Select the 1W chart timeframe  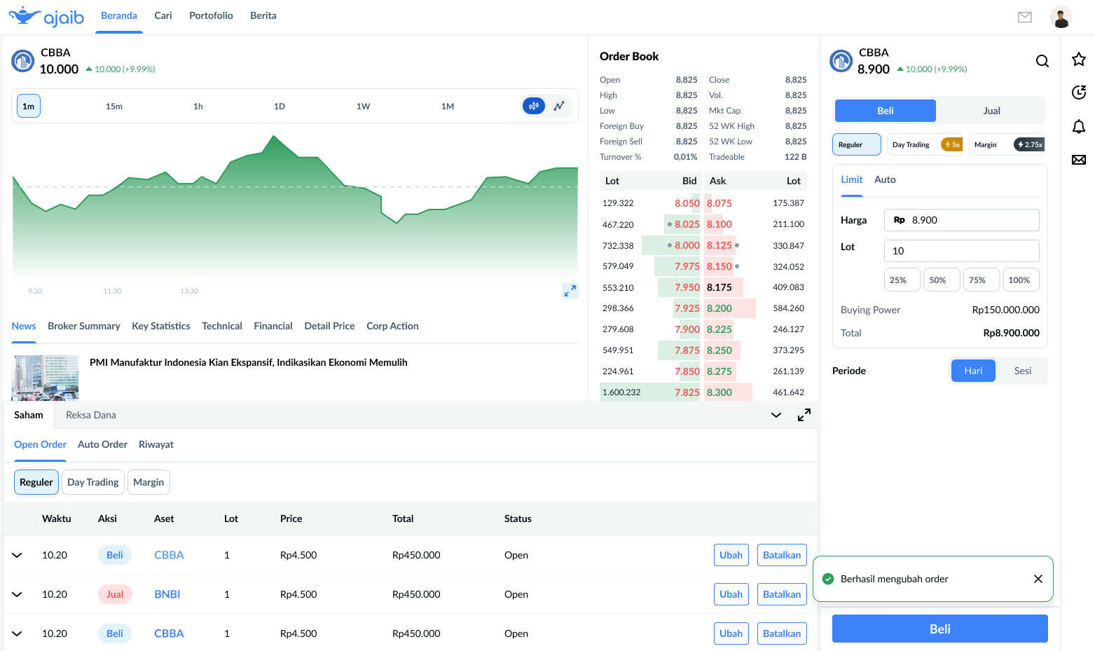click(x=363, y=107)
